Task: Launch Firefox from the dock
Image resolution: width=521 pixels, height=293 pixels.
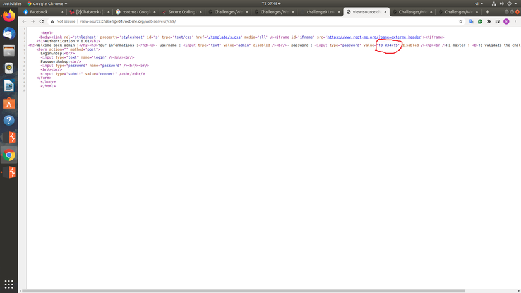Action: pos(9,16)
